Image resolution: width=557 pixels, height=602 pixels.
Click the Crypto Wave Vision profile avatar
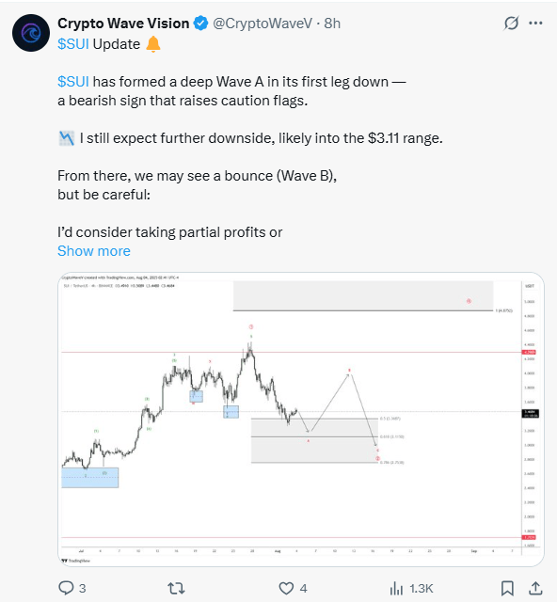pos(31,33)
